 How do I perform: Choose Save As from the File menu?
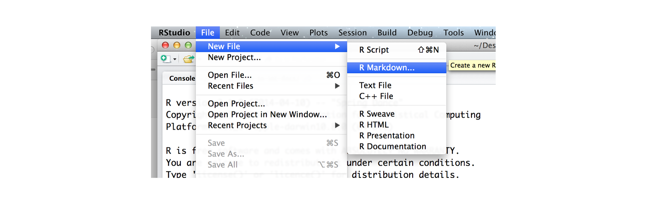coord(225,154)
